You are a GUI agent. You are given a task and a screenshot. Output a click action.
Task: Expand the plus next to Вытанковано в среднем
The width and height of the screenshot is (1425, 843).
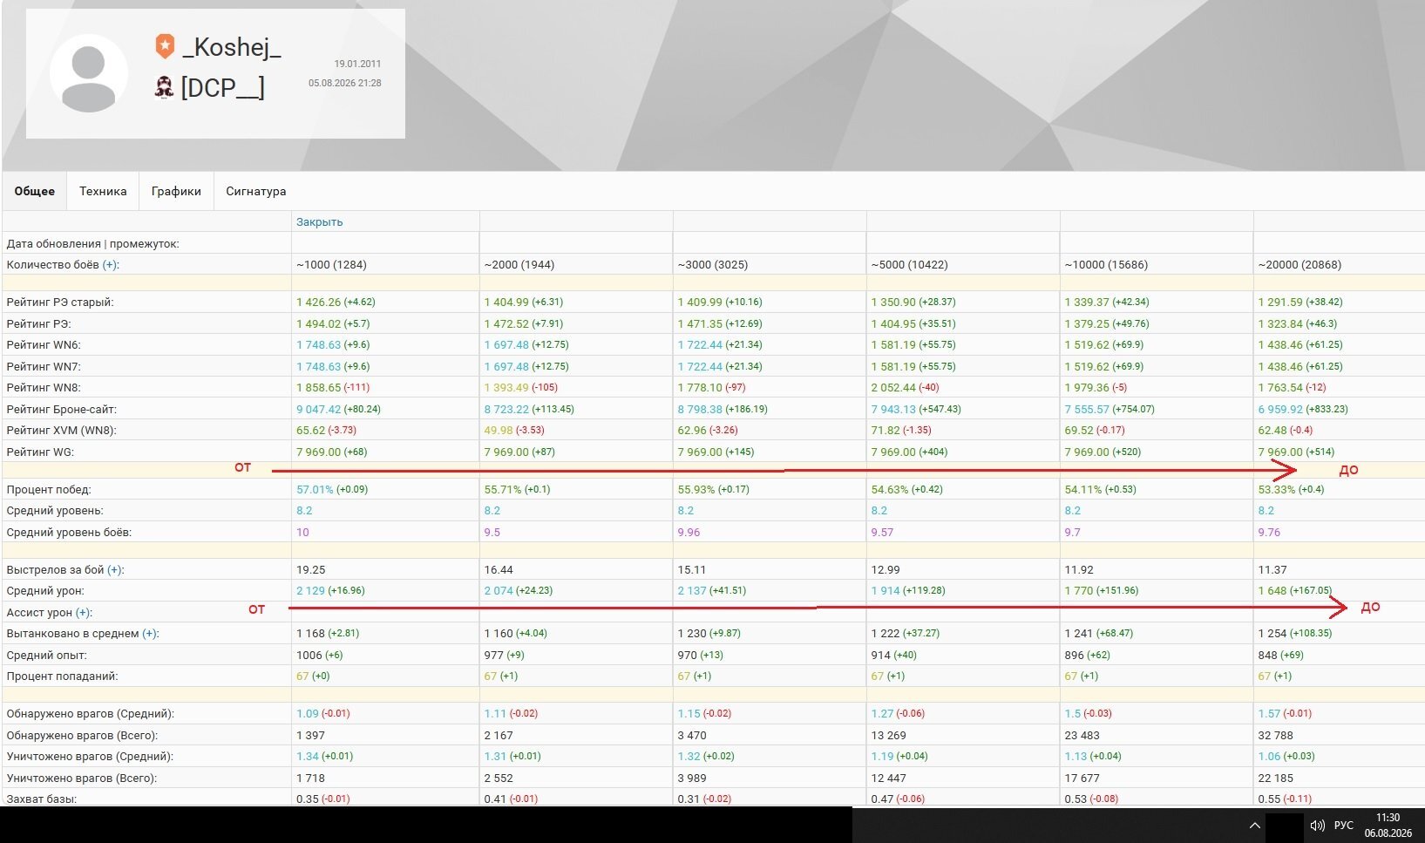coord(151,634)
